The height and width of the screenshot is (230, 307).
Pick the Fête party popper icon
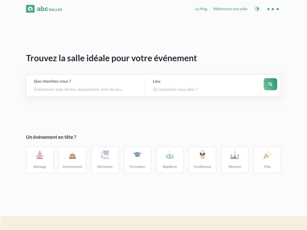(267, 155)
